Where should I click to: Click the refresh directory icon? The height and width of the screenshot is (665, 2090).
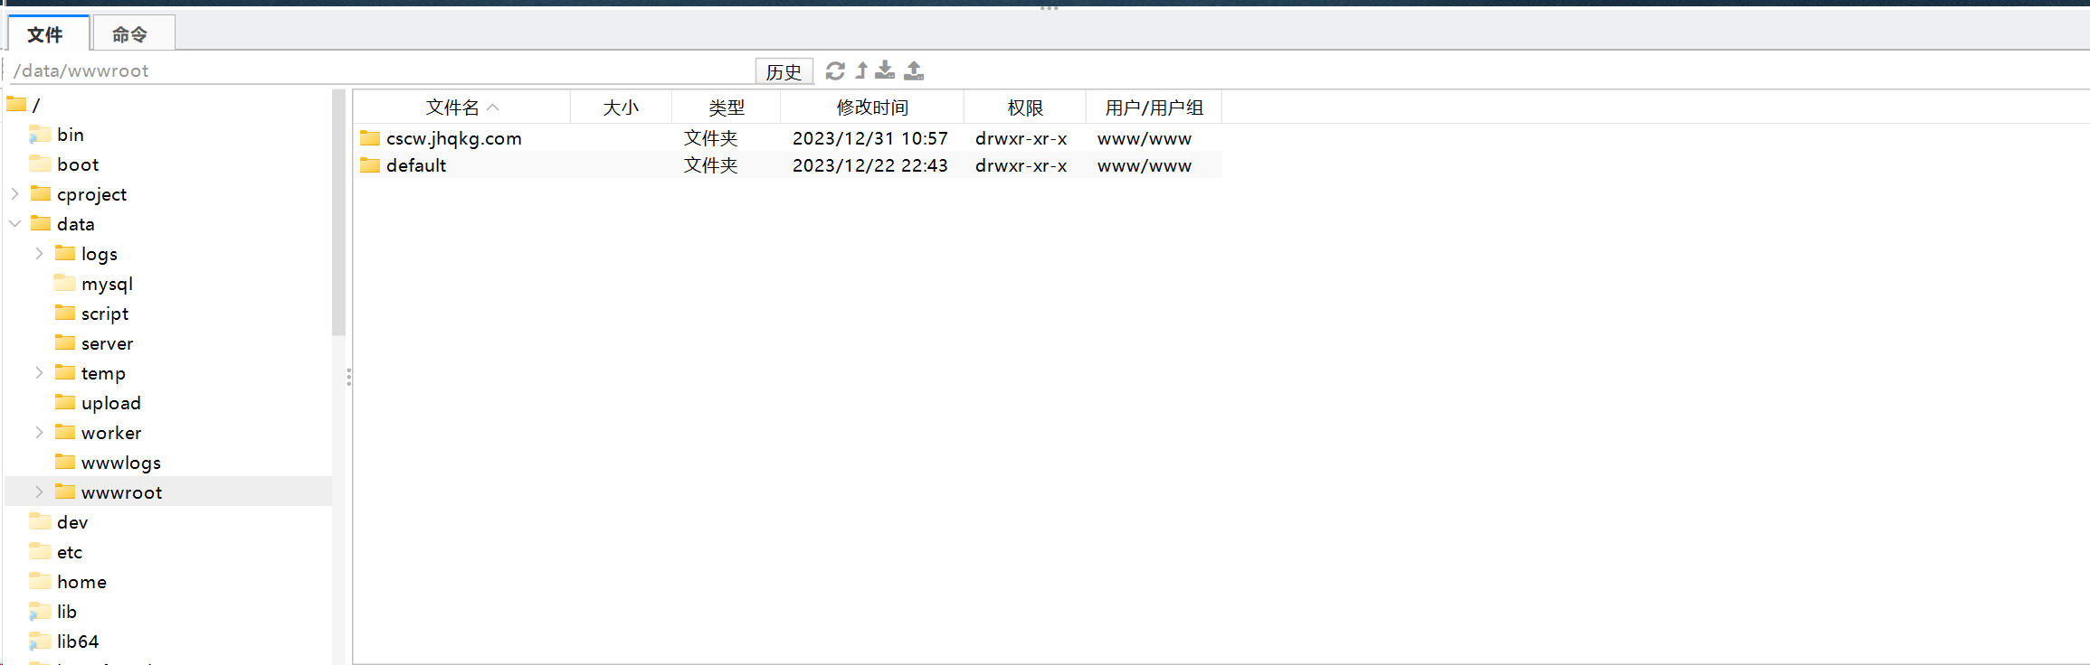click(835, 70)
